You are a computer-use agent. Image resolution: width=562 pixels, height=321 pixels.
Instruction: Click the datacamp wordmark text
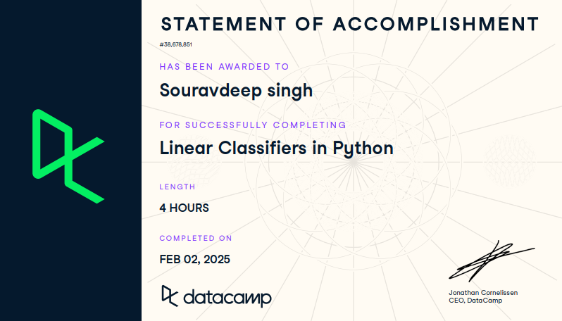click(x=227, y=298)
